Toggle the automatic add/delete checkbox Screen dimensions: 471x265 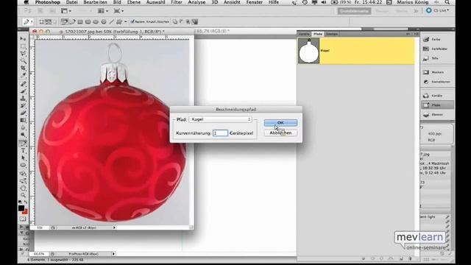(x=132, y=21)
